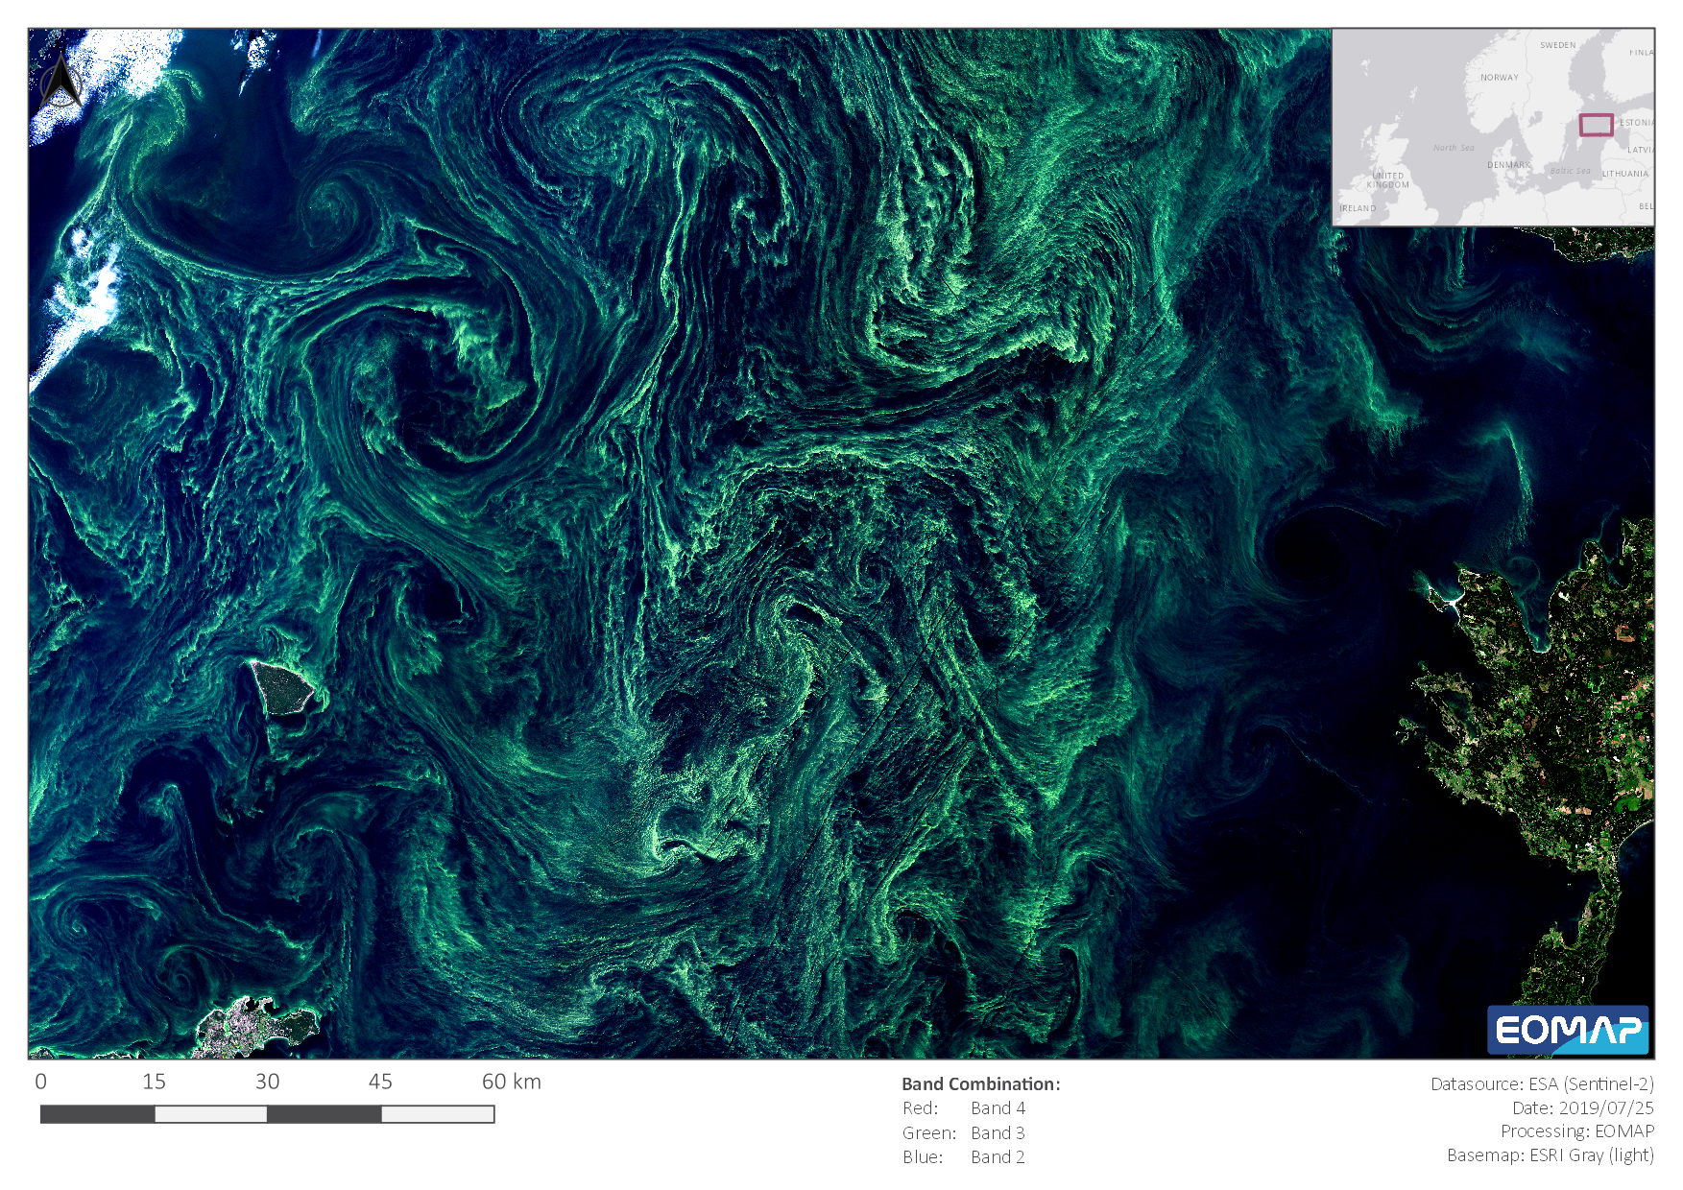Click the red extent rectangle in inset map
The image size is (1683, 1190).
[x=1596, y=125]
